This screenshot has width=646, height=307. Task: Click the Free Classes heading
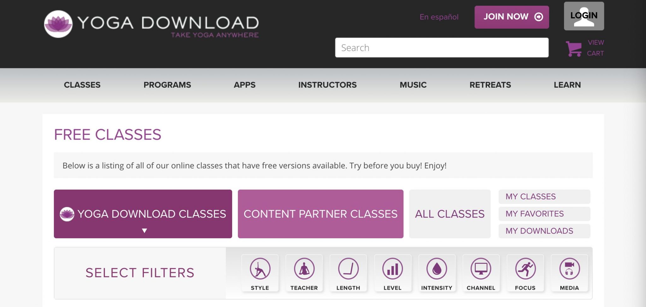click(x=108, y=135)
